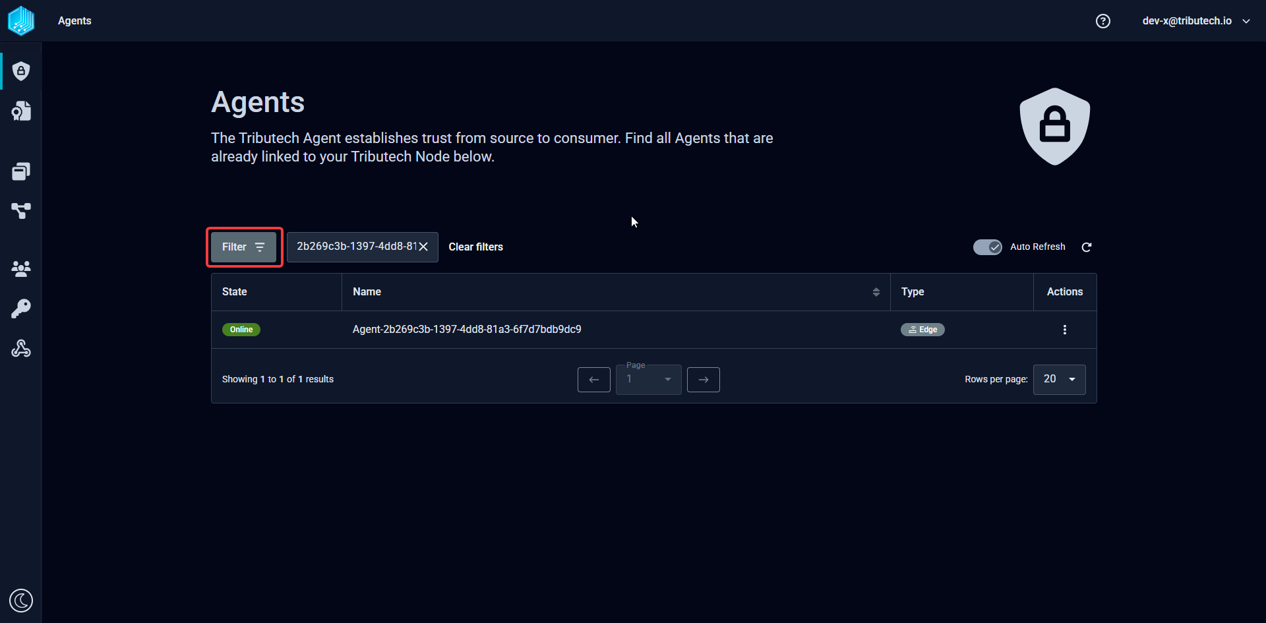Image resolution: width=1266 pixels, height=623 pixels.
Task: Go to the previous page
Action: pyautogui.click(x=594, y=380)
